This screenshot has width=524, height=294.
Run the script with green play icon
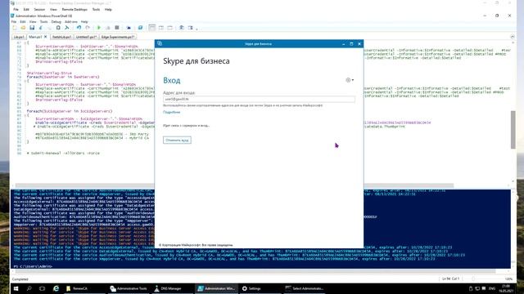(x=99, y=28)
